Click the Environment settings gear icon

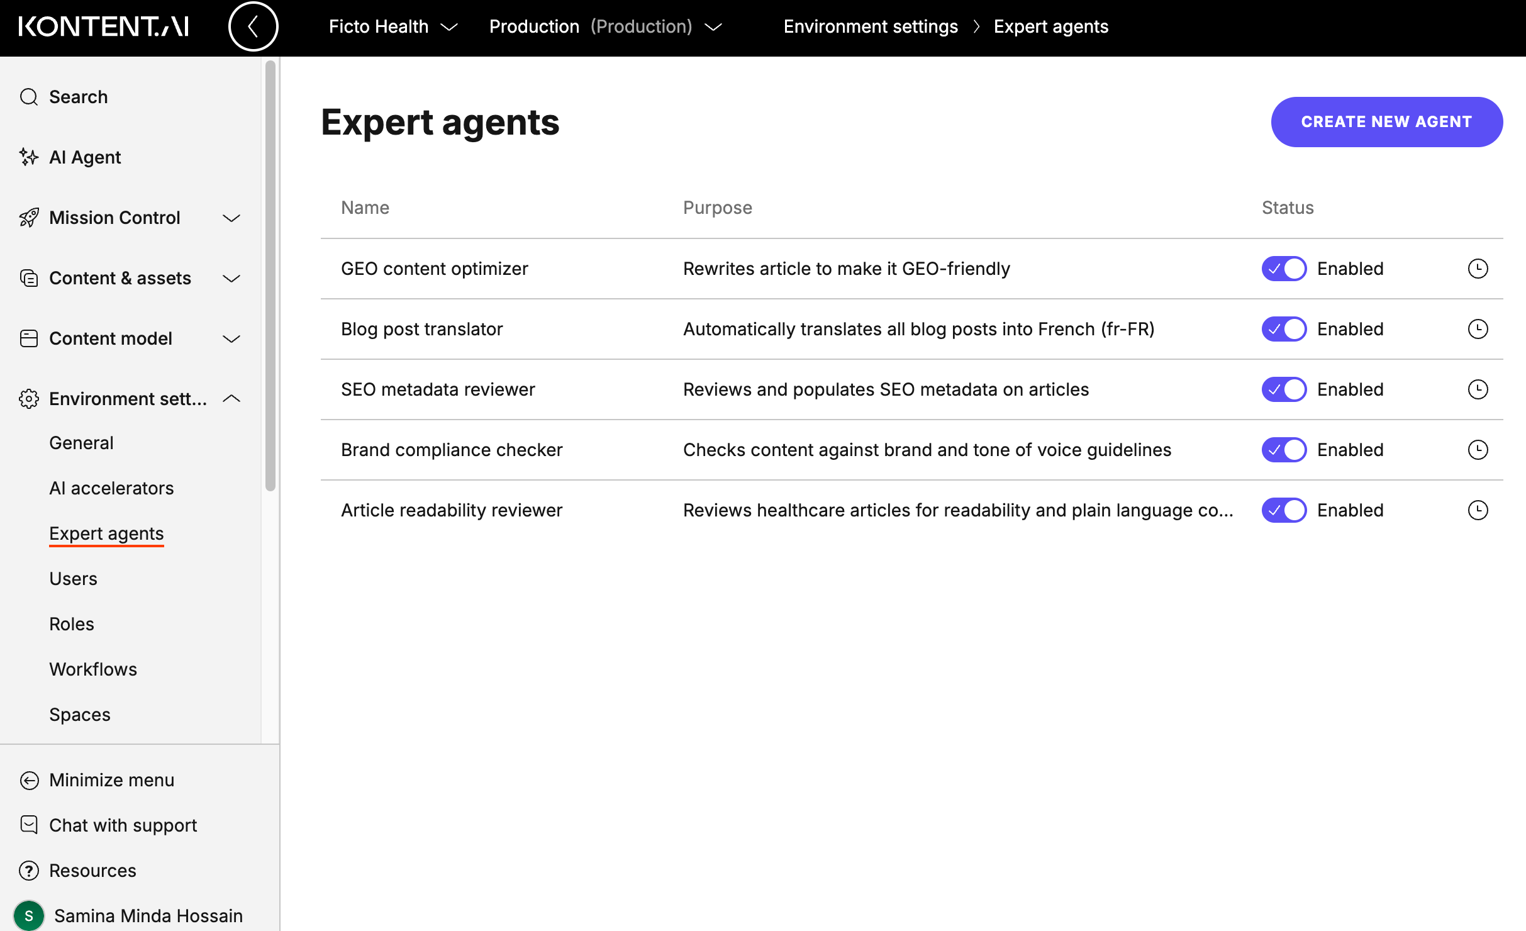pyautogui.click(x=28, y=398)
